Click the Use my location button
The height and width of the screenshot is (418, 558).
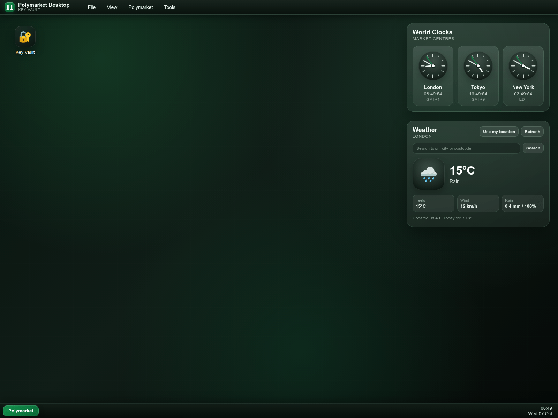(499, 132)
